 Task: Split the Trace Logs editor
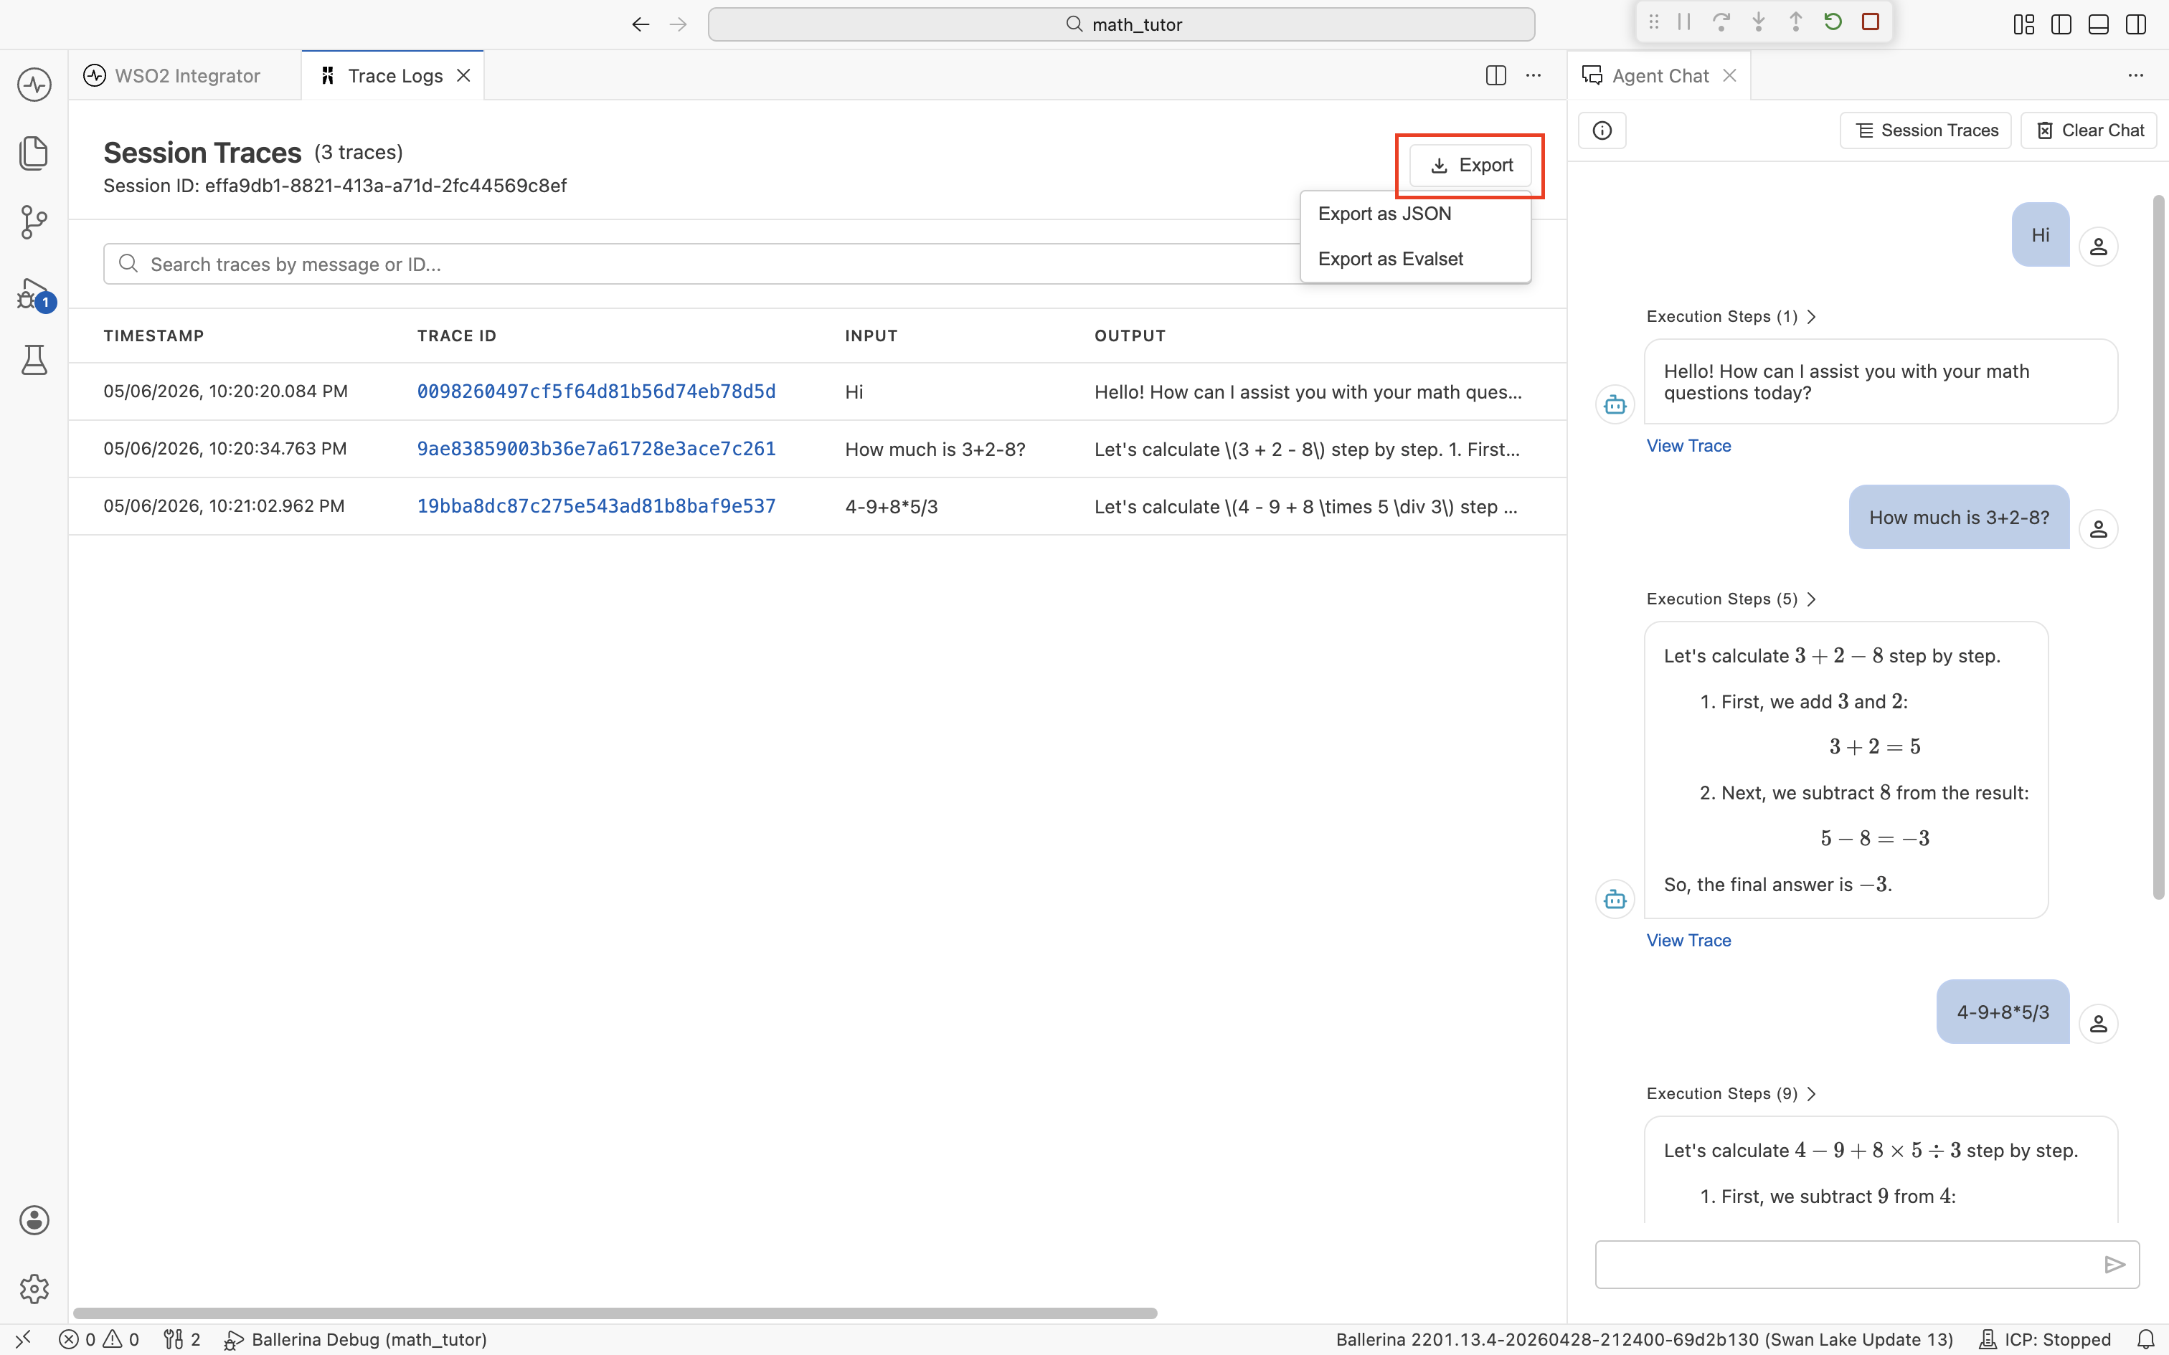[1496, 75]
